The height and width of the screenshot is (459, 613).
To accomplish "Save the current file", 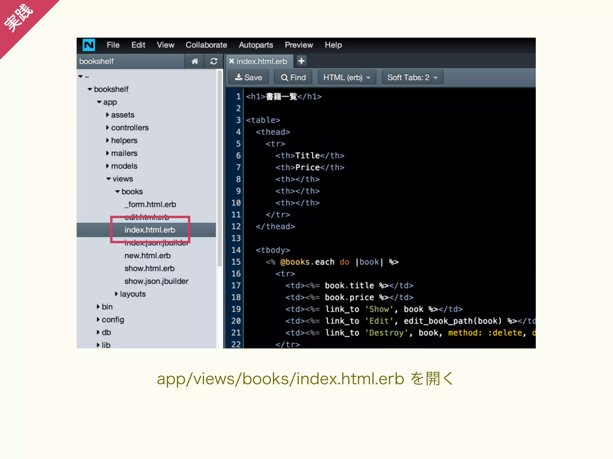I will tap(248, 77).
